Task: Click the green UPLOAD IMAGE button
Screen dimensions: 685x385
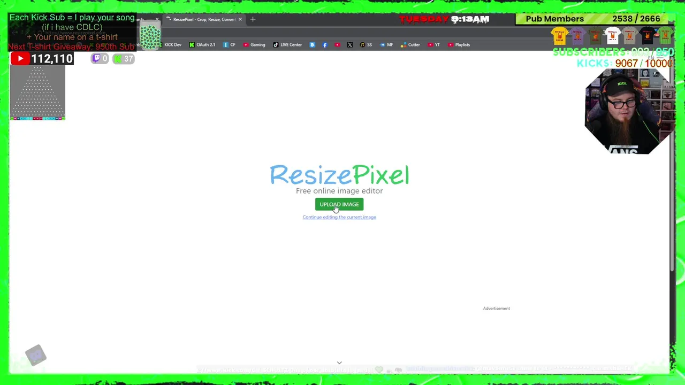Action: (339, 204)
